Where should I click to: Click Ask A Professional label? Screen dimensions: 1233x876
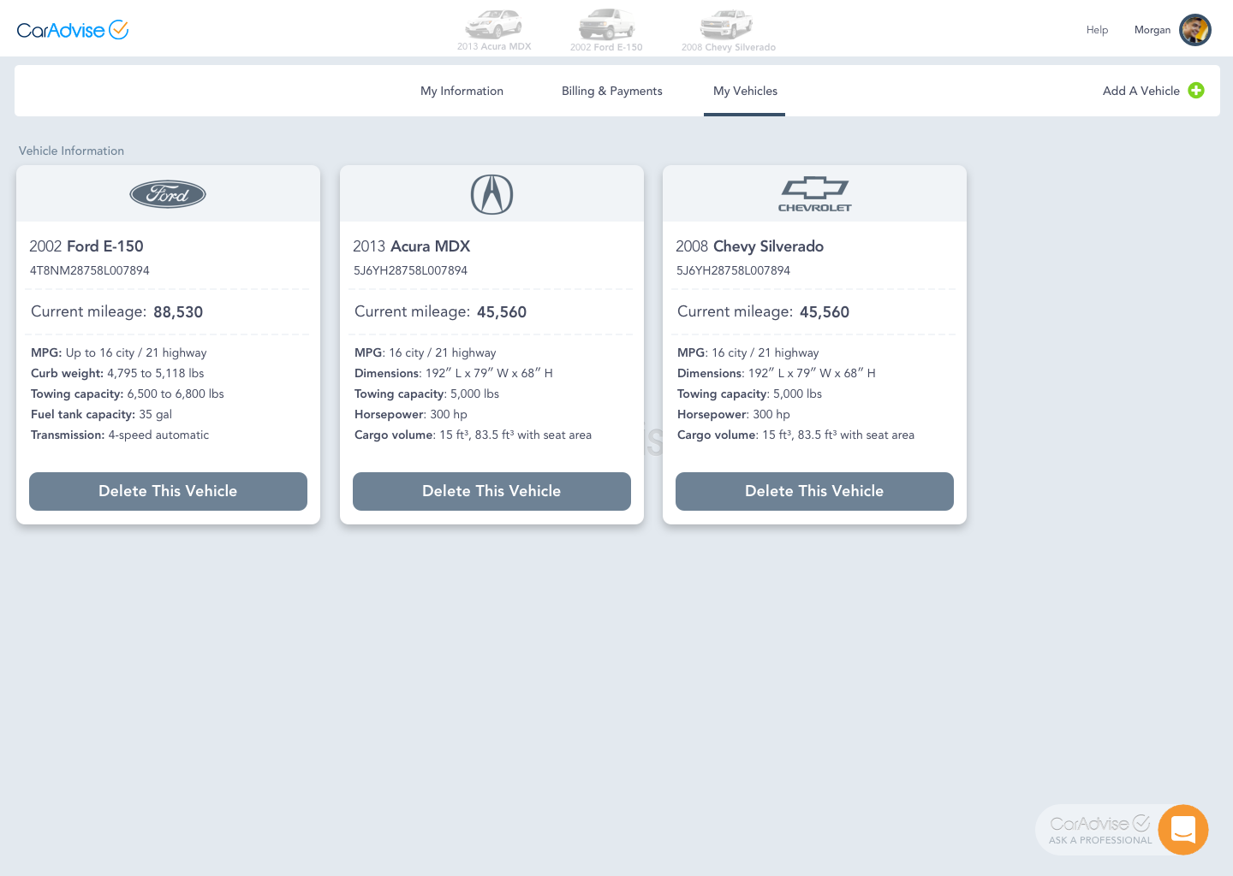[x=1100, y=840]
